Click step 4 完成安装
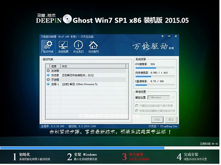221x165 pixels. click(x=192, y=157)
